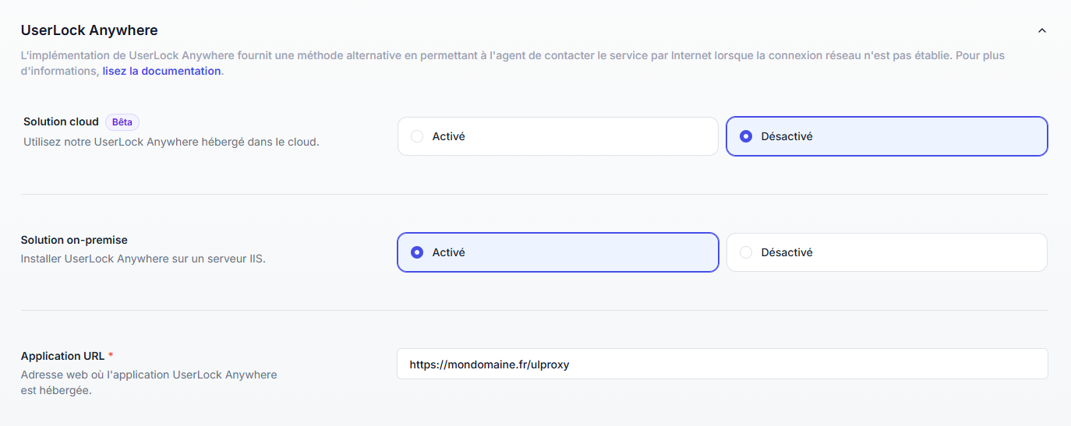Click the "Solution on-premise" label
1071x426 pixels.
[74, 240]
